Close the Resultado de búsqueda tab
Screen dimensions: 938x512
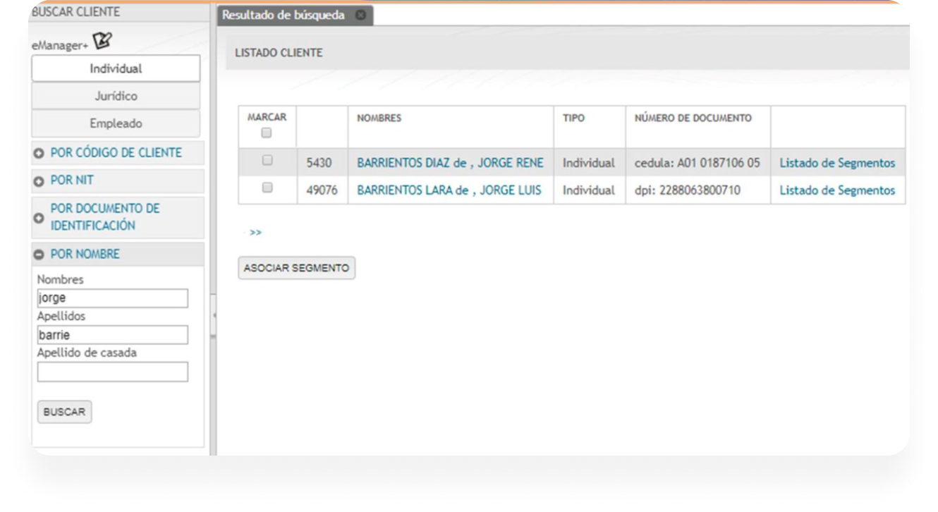360,15
